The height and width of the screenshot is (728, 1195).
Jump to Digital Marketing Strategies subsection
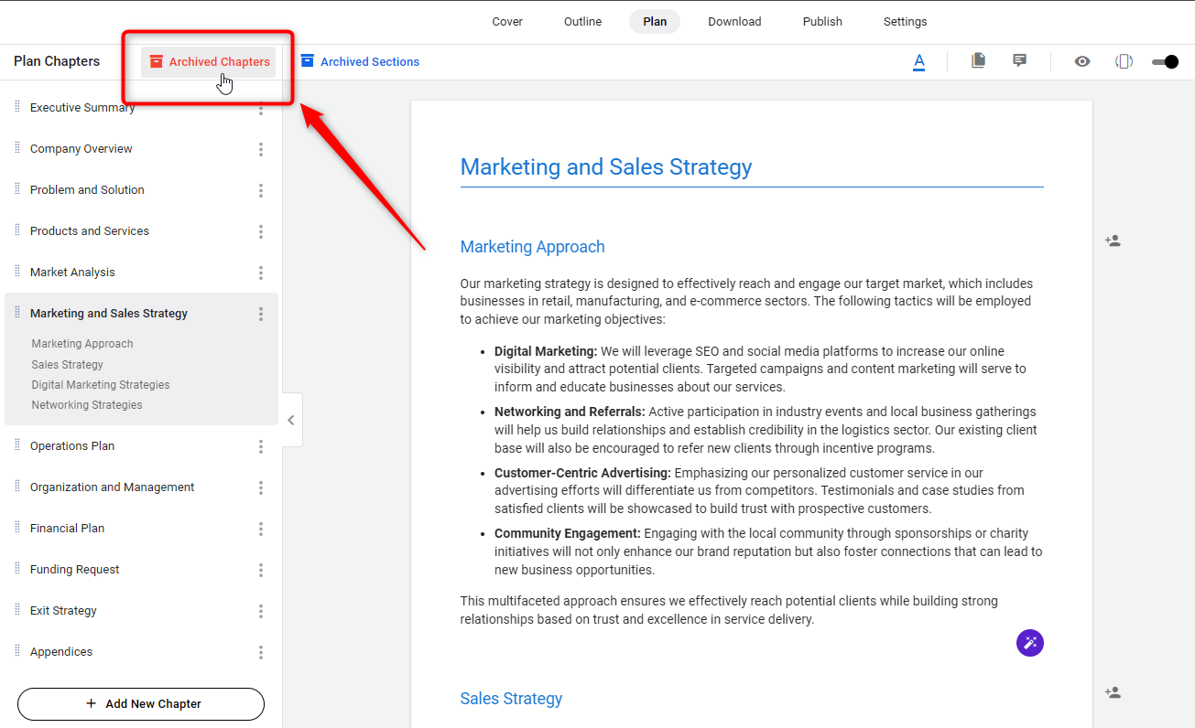click(101, 385)
